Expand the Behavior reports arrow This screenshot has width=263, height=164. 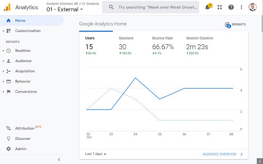[x=3, y=82]
